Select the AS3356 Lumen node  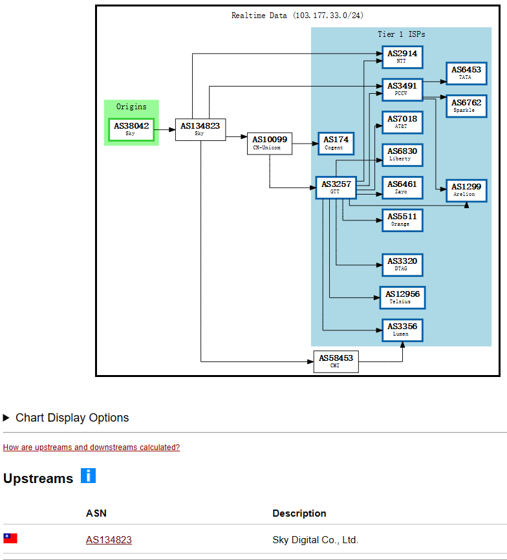tap(402, 330)
